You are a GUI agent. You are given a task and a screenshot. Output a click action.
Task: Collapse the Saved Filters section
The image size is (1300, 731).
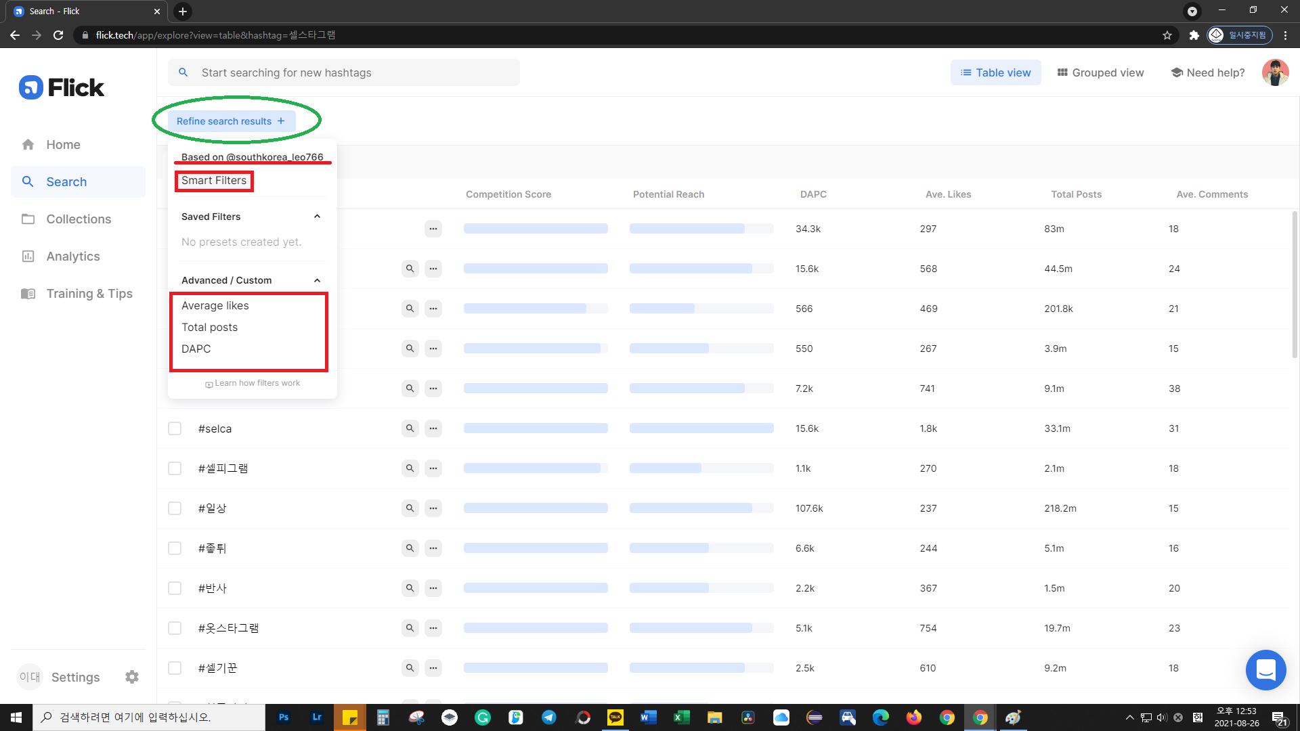(x=317, y=217)
